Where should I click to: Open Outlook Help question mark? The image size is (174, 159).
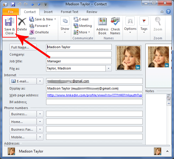(168, 12)
